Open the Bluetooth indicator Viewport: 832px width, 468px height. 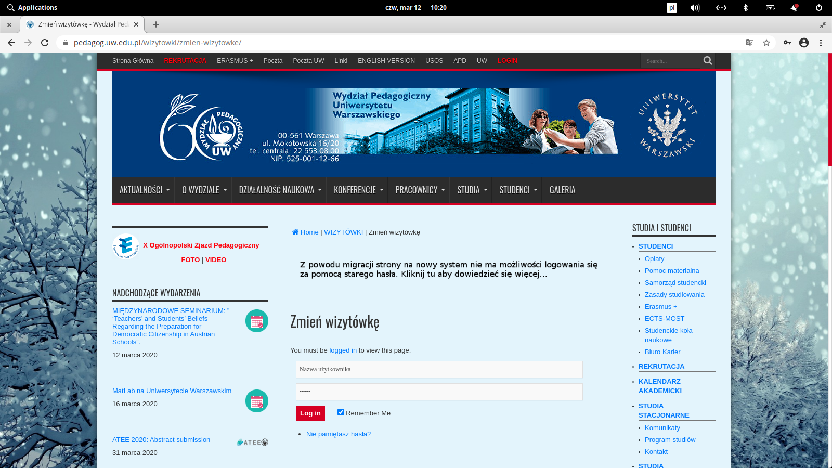746,8
